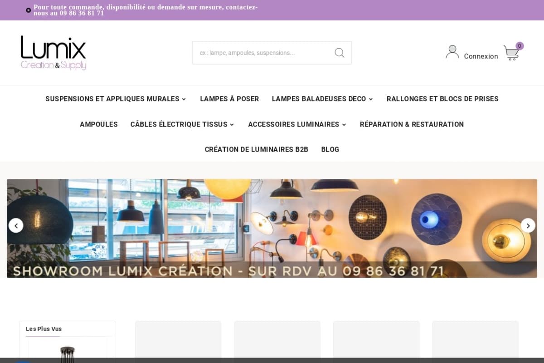Image resolution: width=544 pixels, height=363 pixels.
Task: Open Câbles Électrique Tissus menu
Action: tap(179, 124)
